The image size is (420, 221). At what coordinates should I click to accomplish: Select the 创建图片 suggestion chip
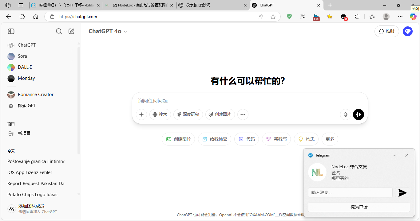178,139
